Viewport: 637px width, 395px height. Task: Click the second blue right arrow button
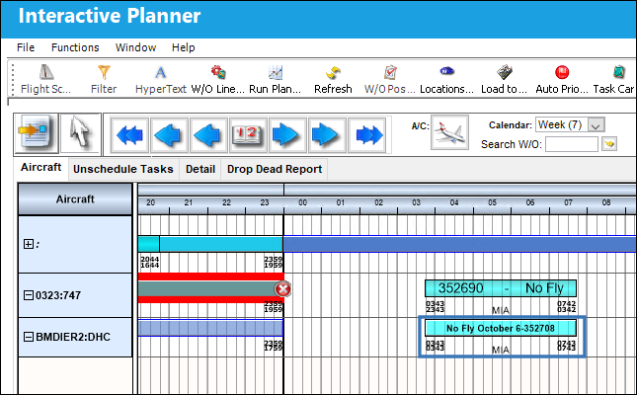[327, 135]
